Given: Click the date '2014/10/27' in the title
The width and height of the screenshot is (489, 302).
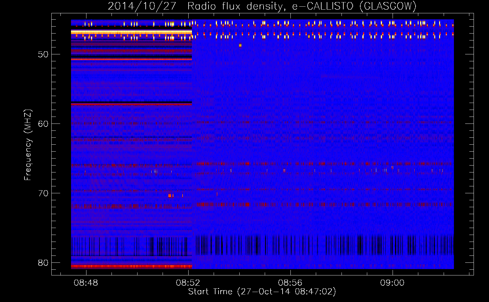Looking at the screenshot, I should pos(142,6).
